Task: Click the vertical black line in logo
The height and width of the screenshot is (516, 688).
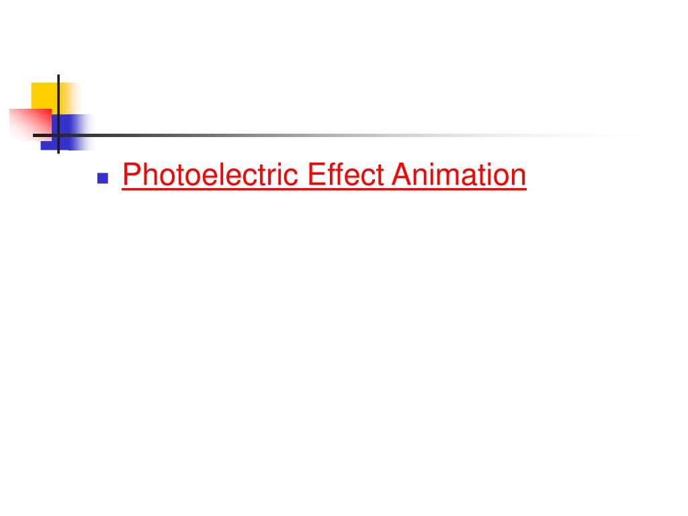Action: click(x=58, y=114)
